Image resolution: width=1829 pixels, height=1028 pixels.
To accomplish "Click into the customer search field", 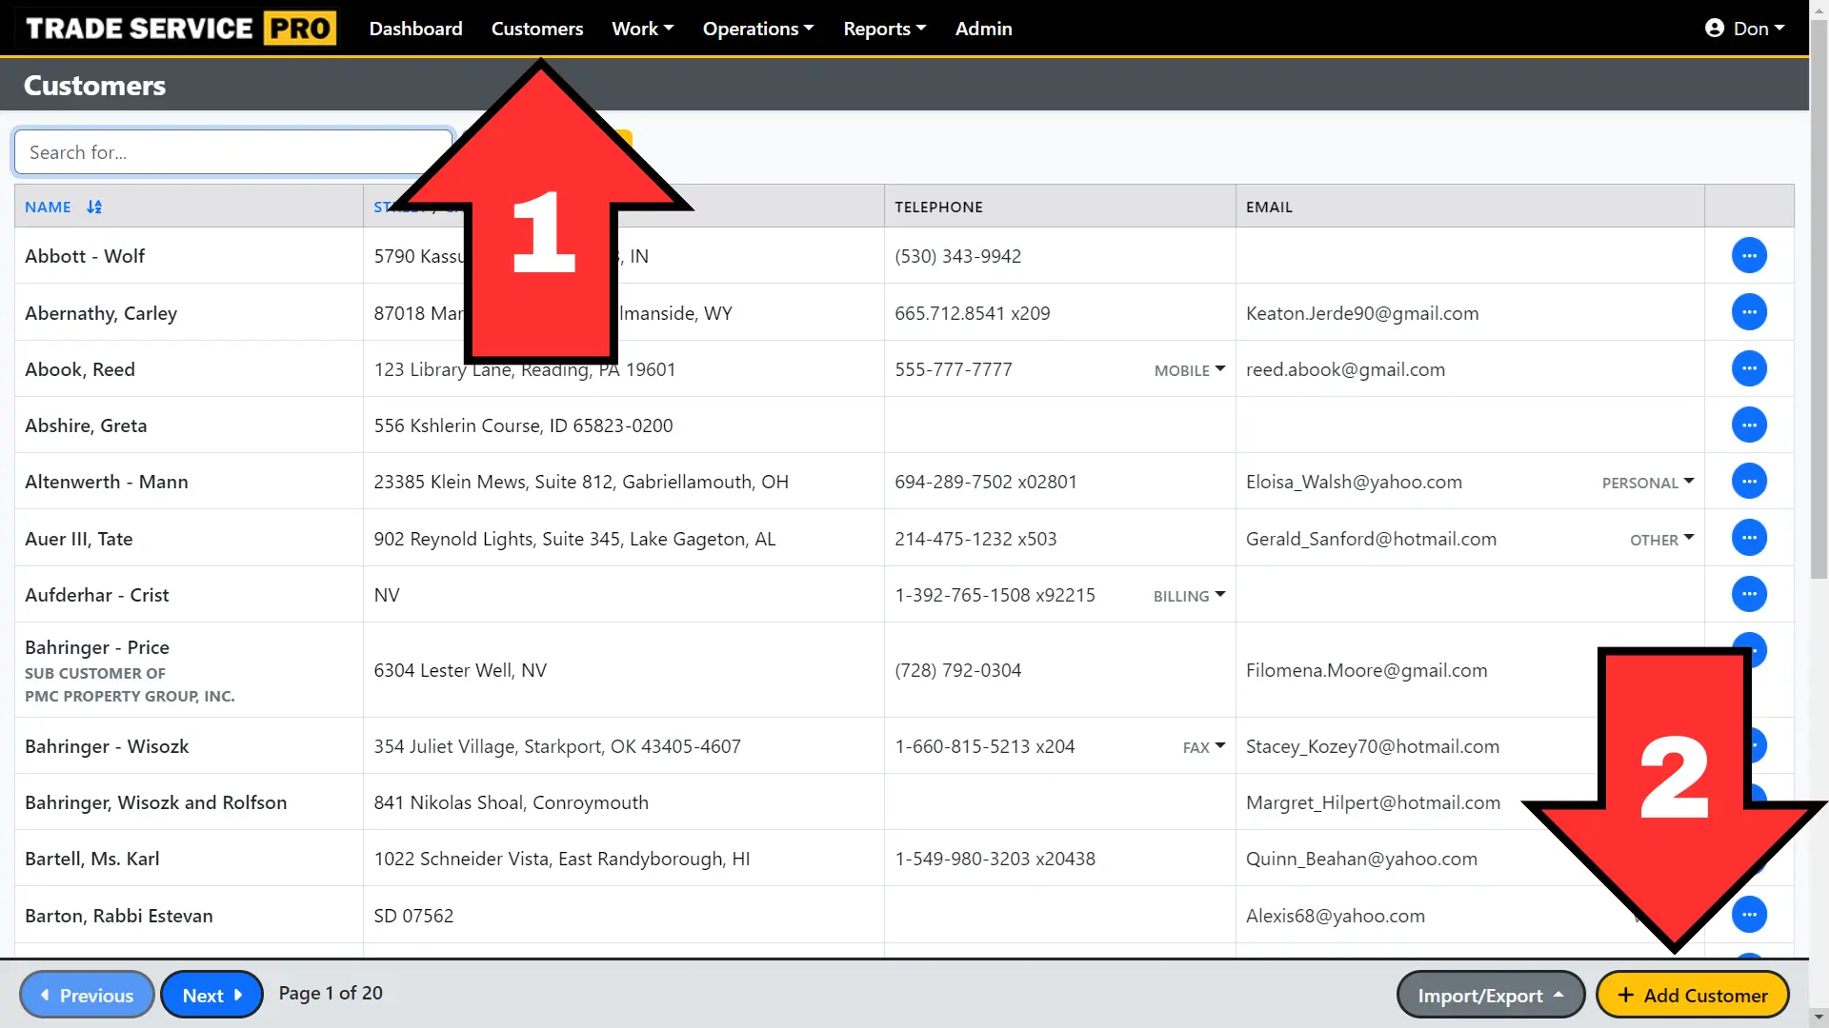I will tap(233, 151).
